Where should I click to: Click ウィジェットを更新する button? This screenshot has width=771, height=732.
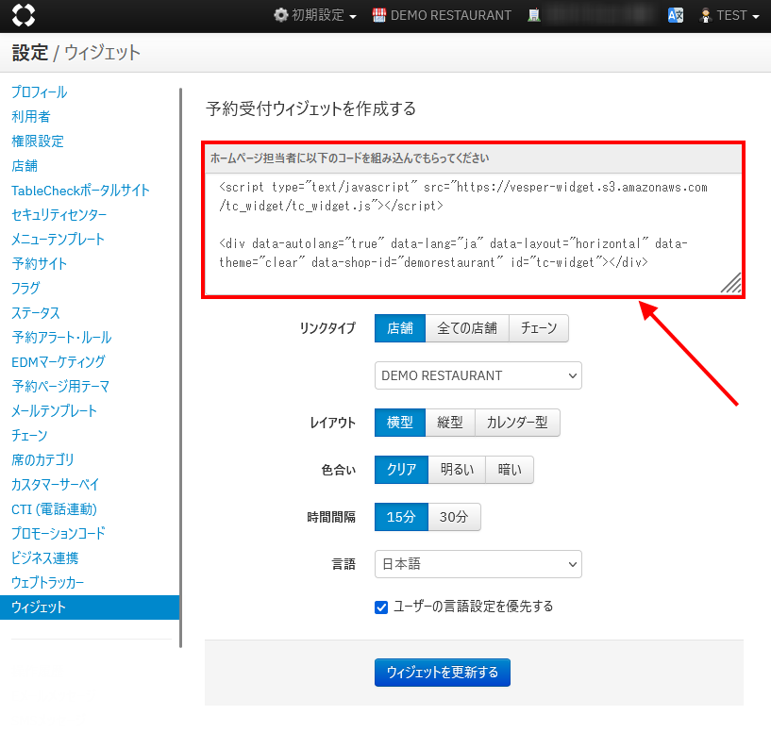click(x=443, y=673)
